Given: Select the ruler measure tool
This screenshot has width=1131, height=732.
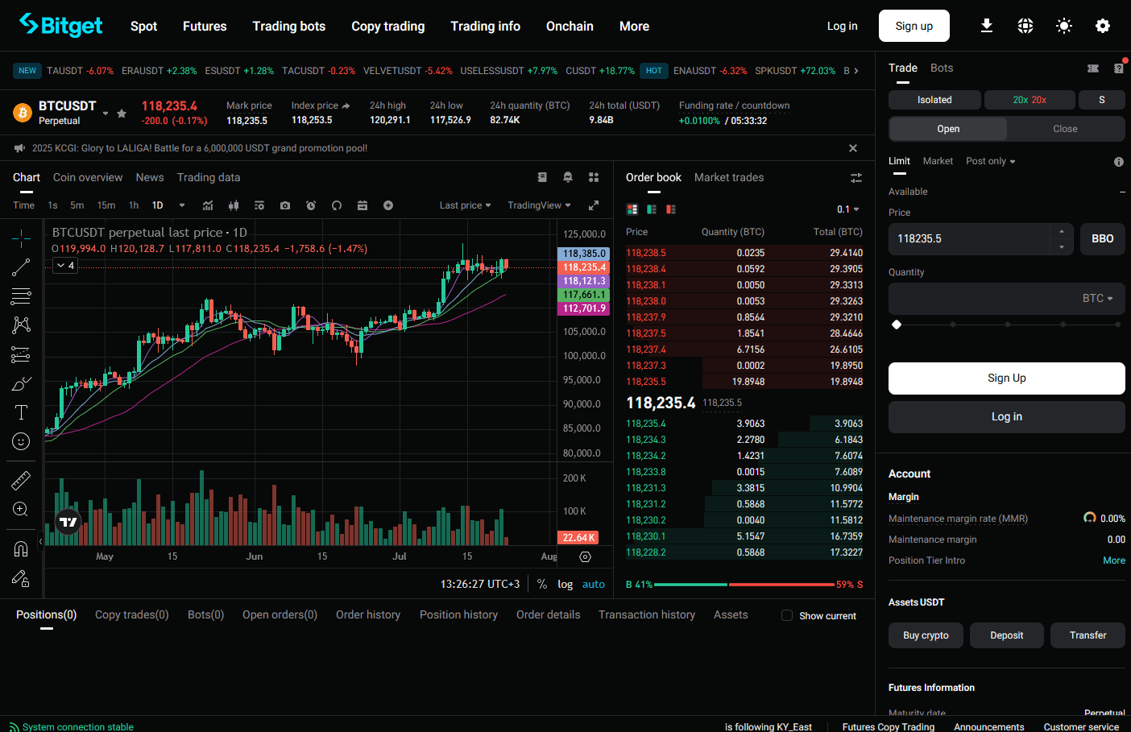Looking at the screenshot, I should pos(21,481).
